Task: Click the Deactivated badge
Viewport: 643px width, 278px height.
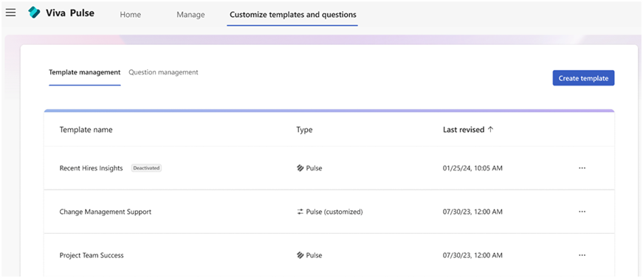Action: tap(146, 168)
